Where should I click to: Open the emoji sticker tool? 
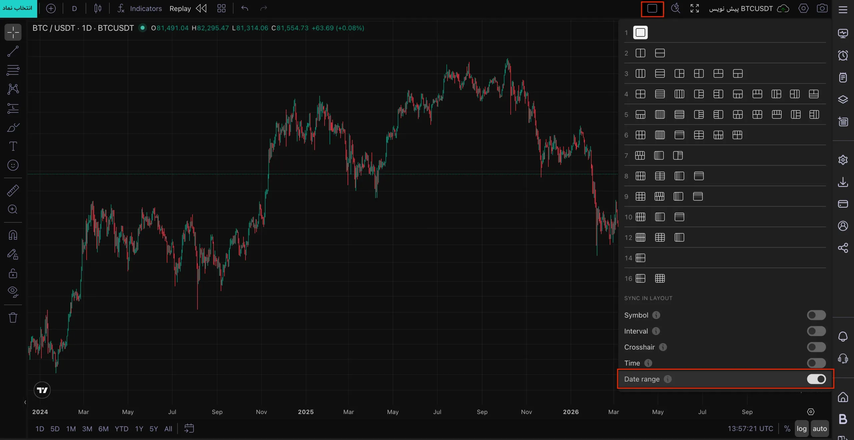click(13, 165)
